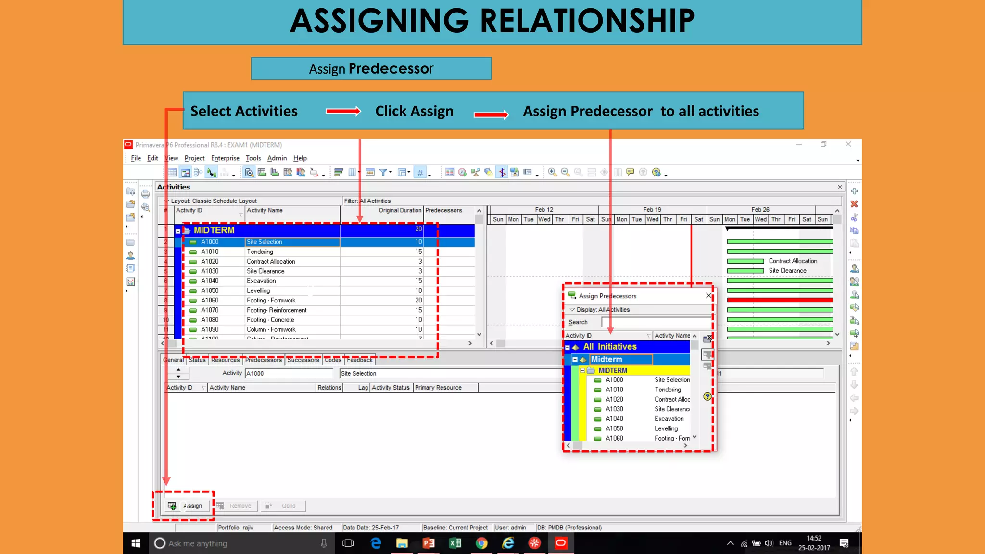Click the Assign button icon at bottom
This screenshot has height=554, width=985.
[172, 505]
